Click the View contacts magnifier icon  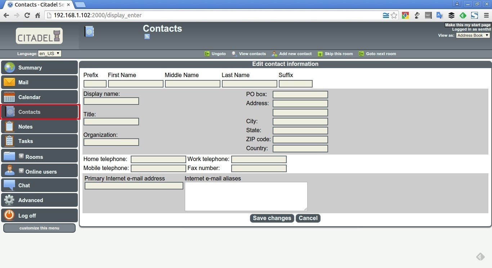pos(234,54)
